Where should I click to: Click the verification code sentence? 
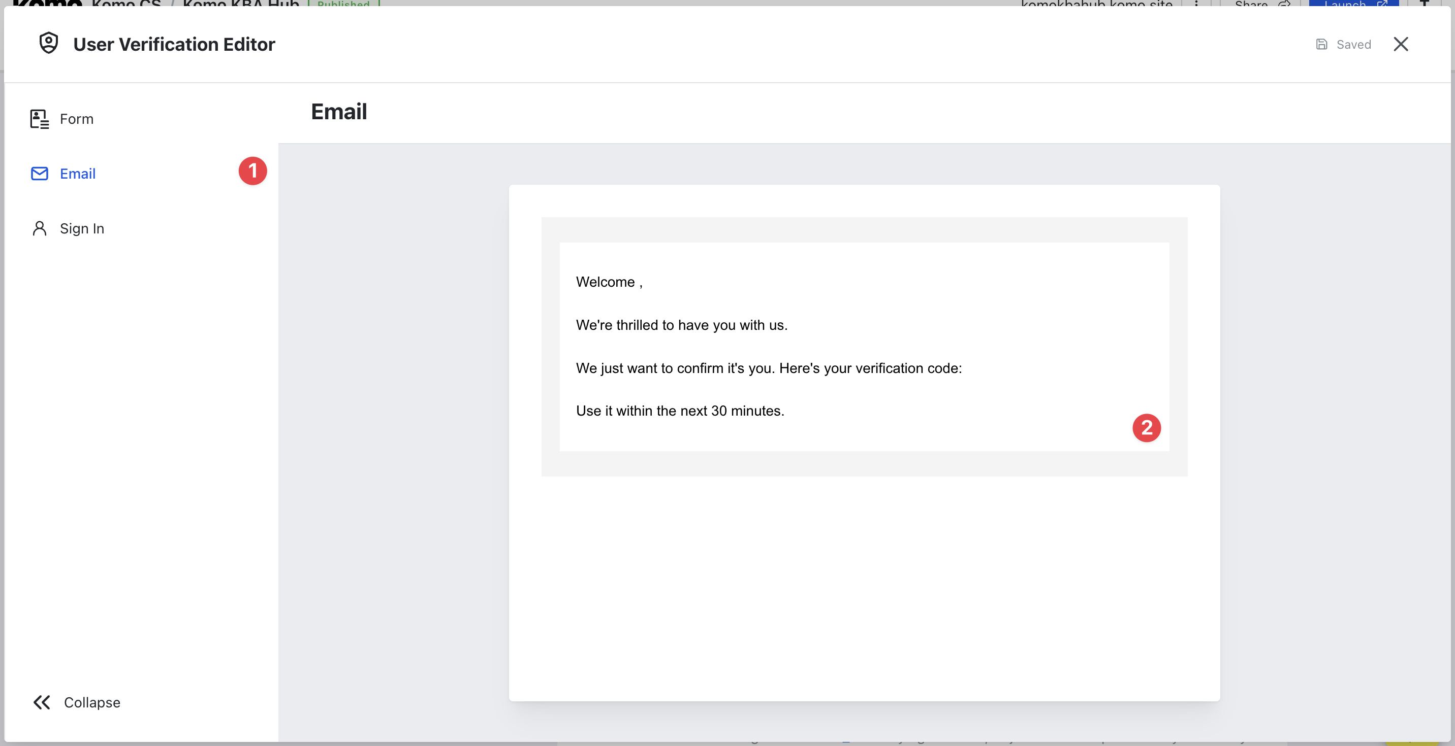[x=768, y=368]
